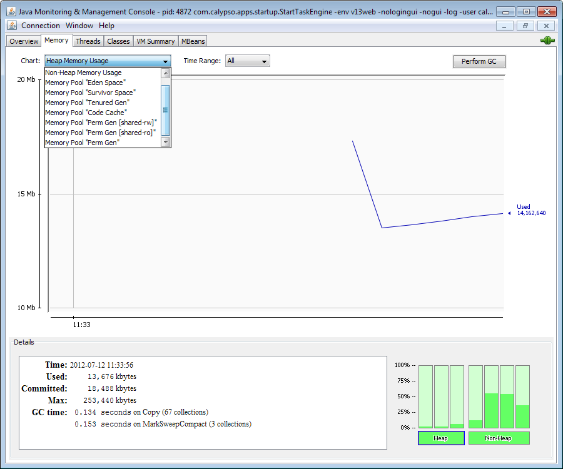Click the Time 2012-07-12 11:33:56 value
This screenshot has width=563, height=469.
pos(101,365)
